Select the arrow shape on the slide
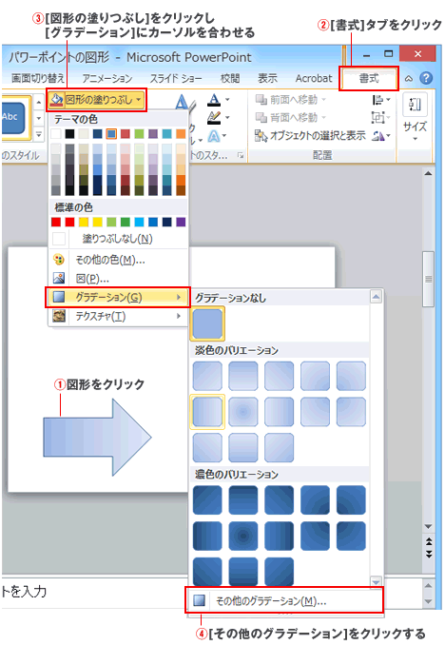The height and width of the screenshot is (645, 445). pos(97,438)
